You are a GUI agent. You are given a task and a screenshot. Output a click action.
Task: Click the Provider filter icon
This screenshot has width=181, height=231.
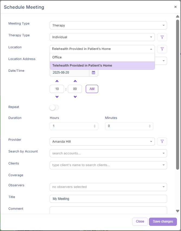tap(162, 142)
